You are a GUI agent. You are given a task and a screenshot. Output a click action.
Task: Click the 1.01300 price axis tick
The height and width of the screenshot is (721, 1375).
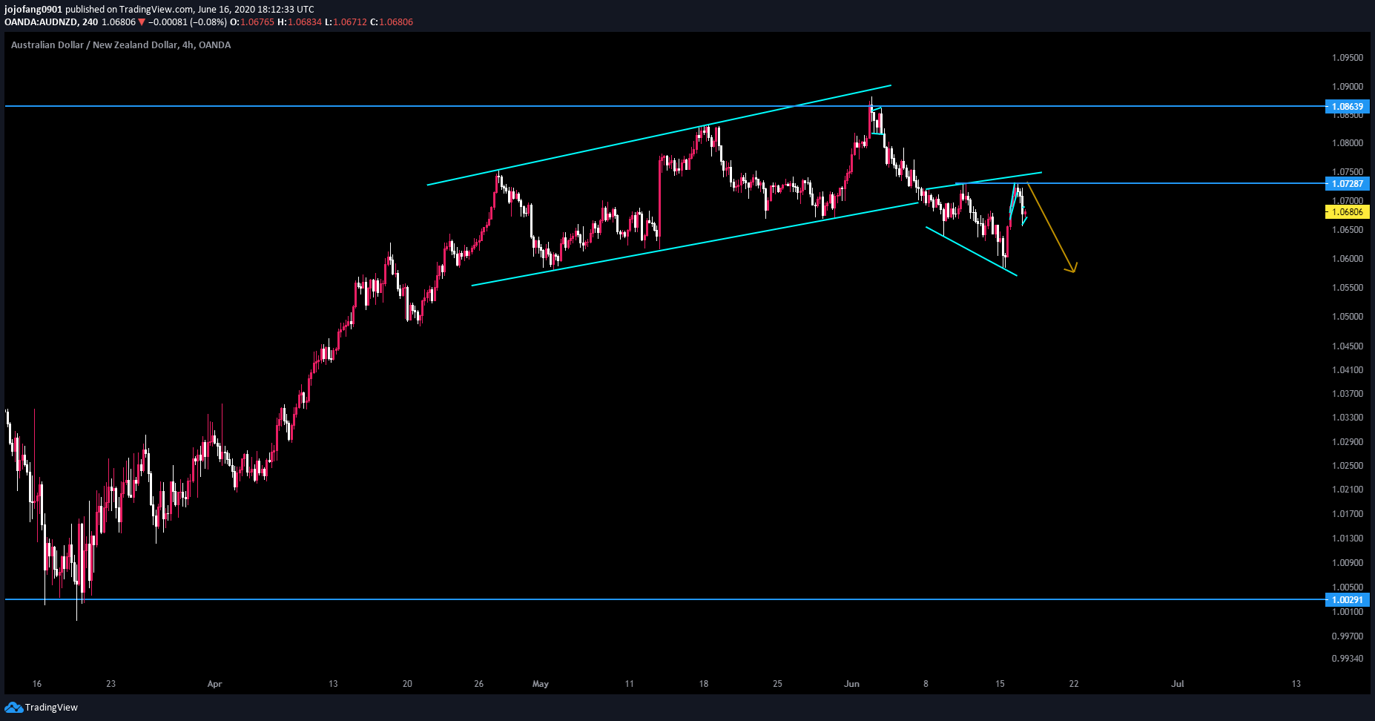click(x=1348, y=538)
